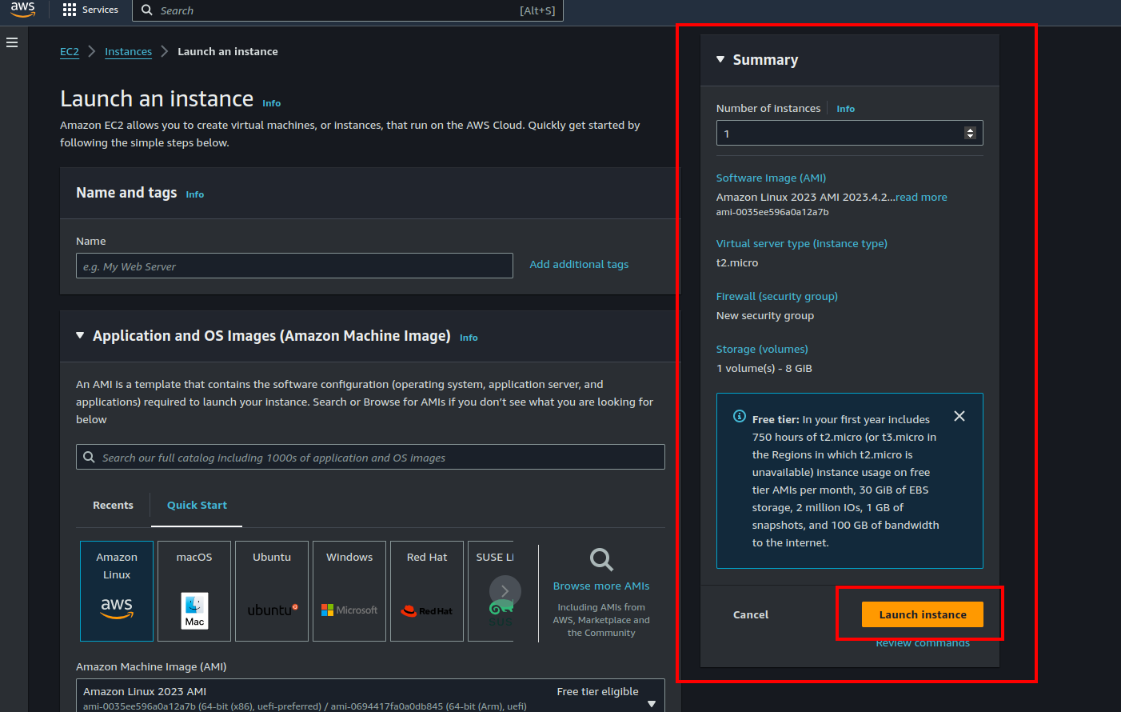
Task: Click the instance Name input field
Action: tap(294, 266)
